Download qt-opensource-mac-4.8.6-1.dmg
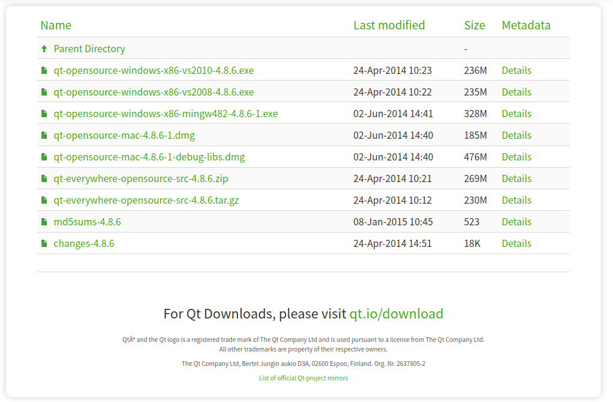Screen dimensions: 613x402 [124, 135]
